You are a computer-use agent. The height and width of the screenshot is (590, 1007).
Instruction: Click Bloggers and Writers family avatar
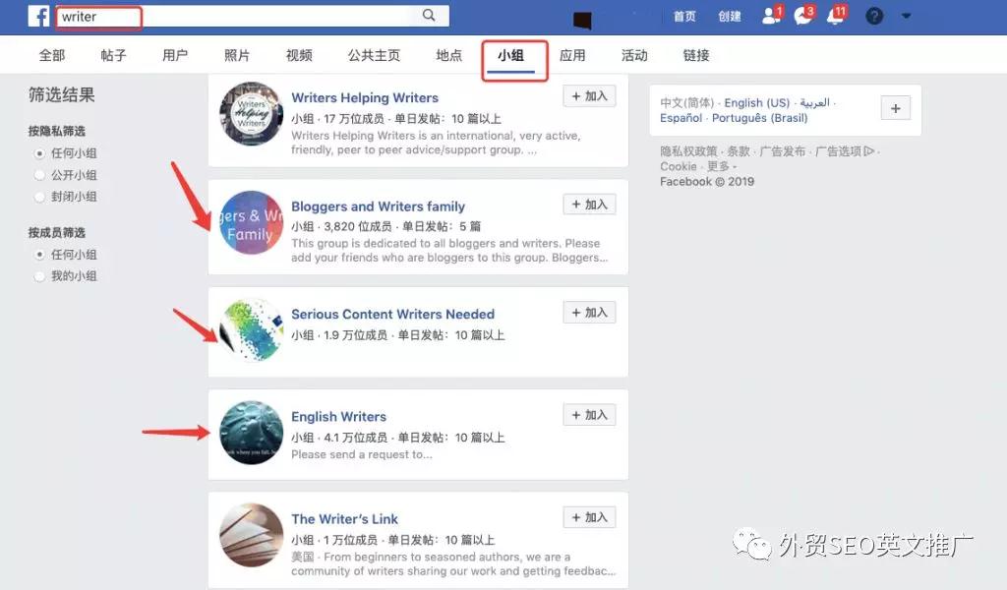click(x=251, y=222)
